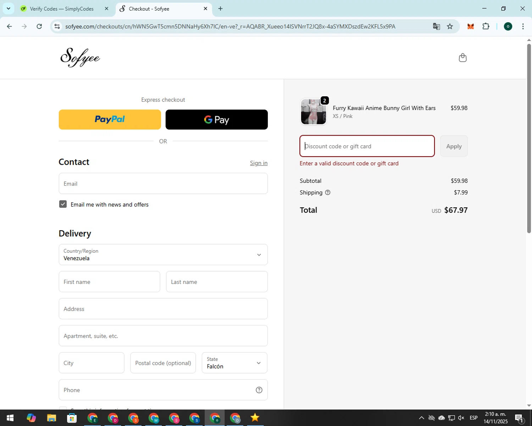Open the yellow star app in taskbar

point(255,418)
